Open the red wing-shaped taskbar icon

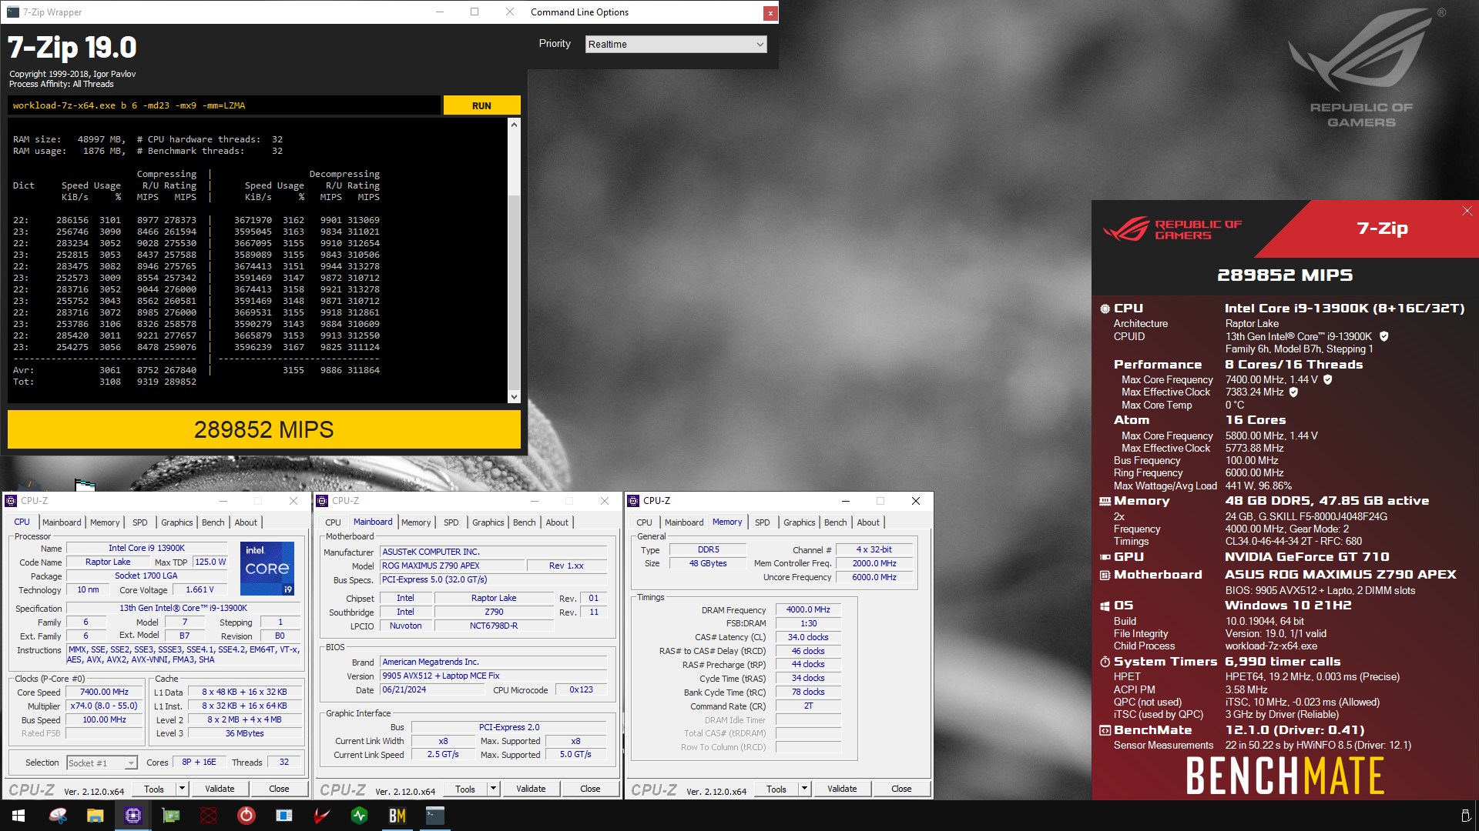pos(322,816)
